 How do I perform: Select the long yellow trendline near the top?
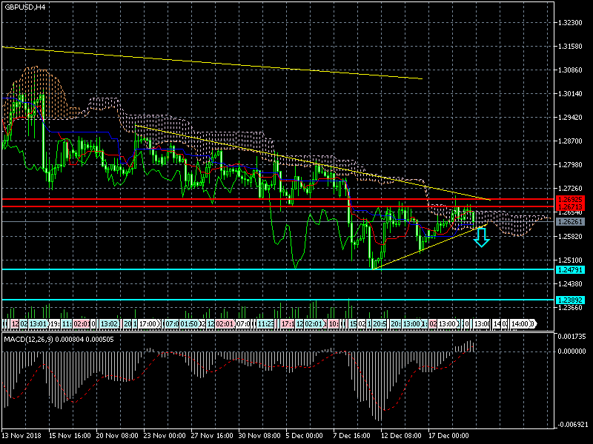tap(222, 63)
